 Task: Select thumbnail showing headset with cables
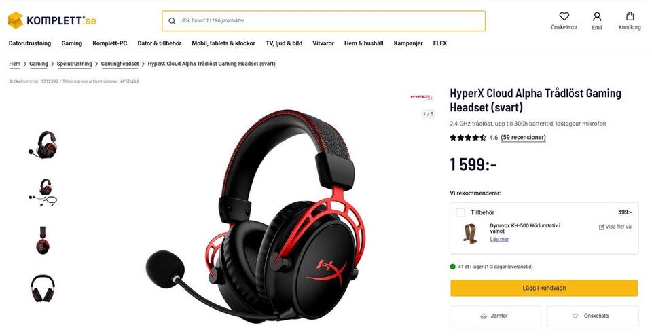pyautogui.click(x=43, y=193)
